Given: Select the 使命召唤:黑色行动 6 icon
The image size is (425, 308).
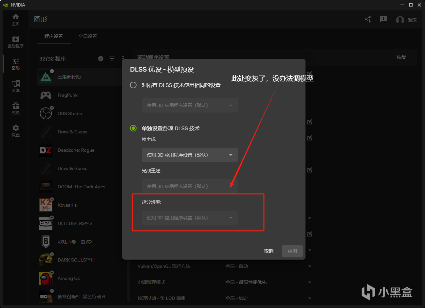Looking at the screenshot, I should coord(46,297).
